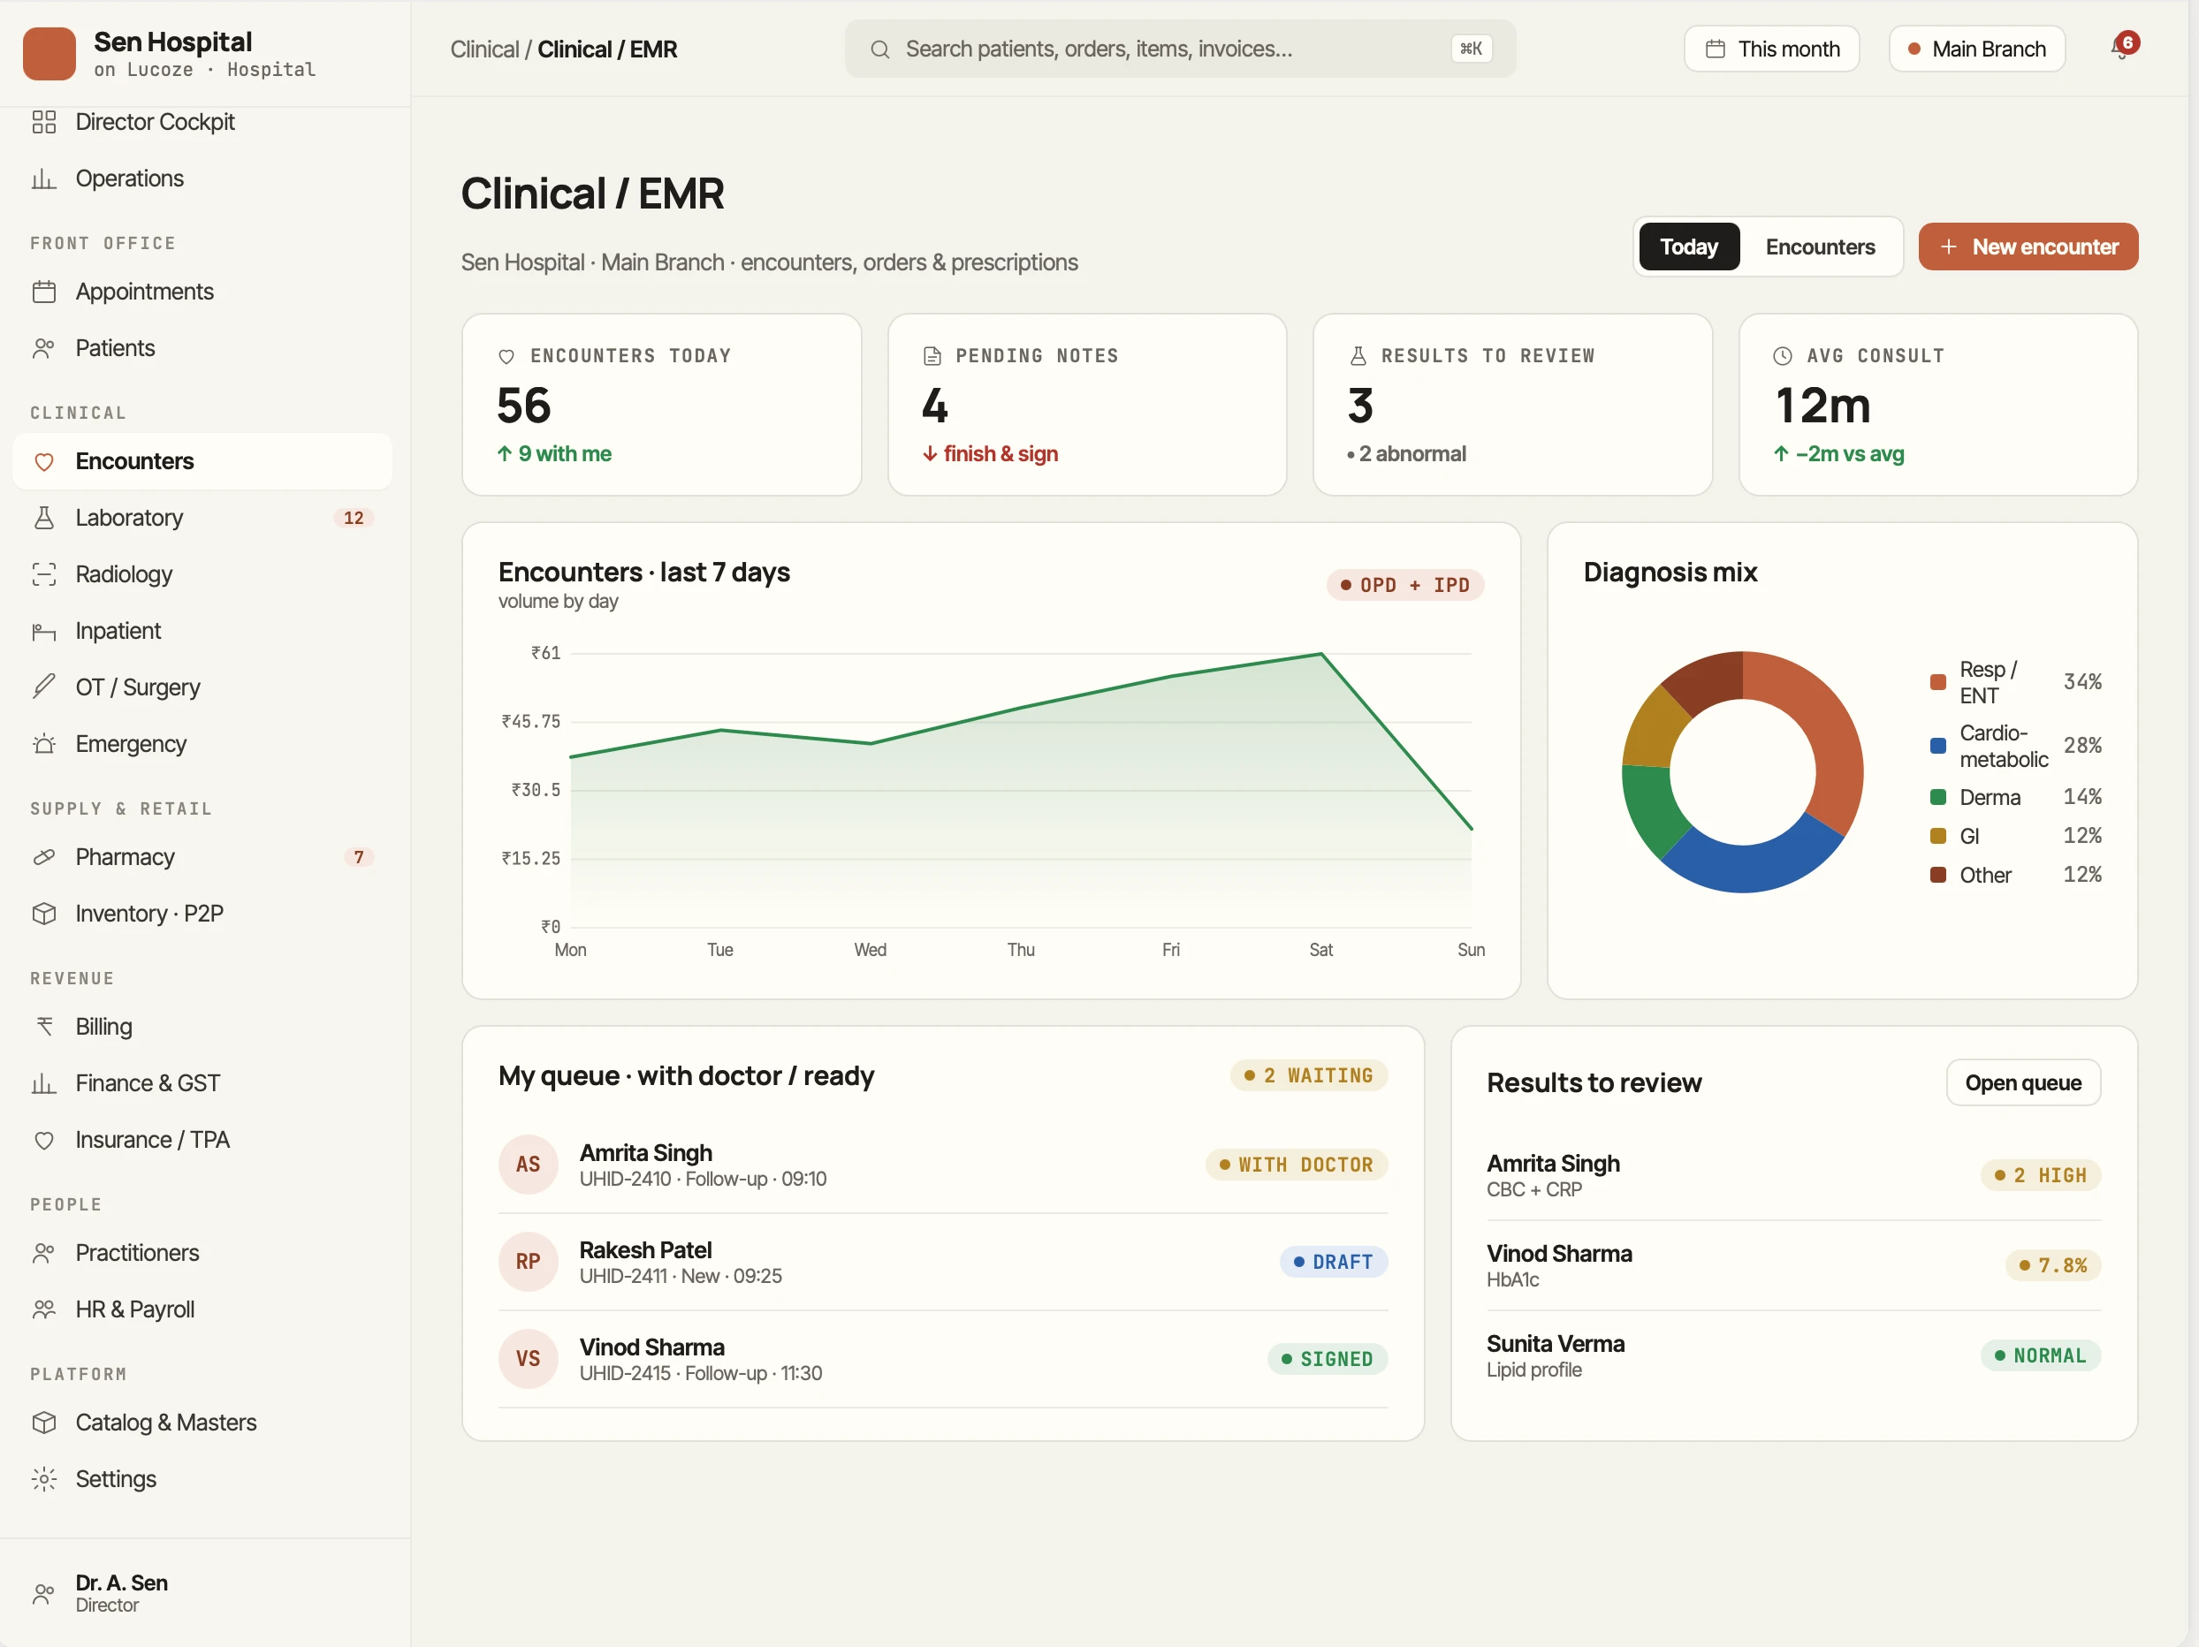Click the Pending Notes card
Image resolution: width=2199 pixels, height=1647 pixels.
1088,406
